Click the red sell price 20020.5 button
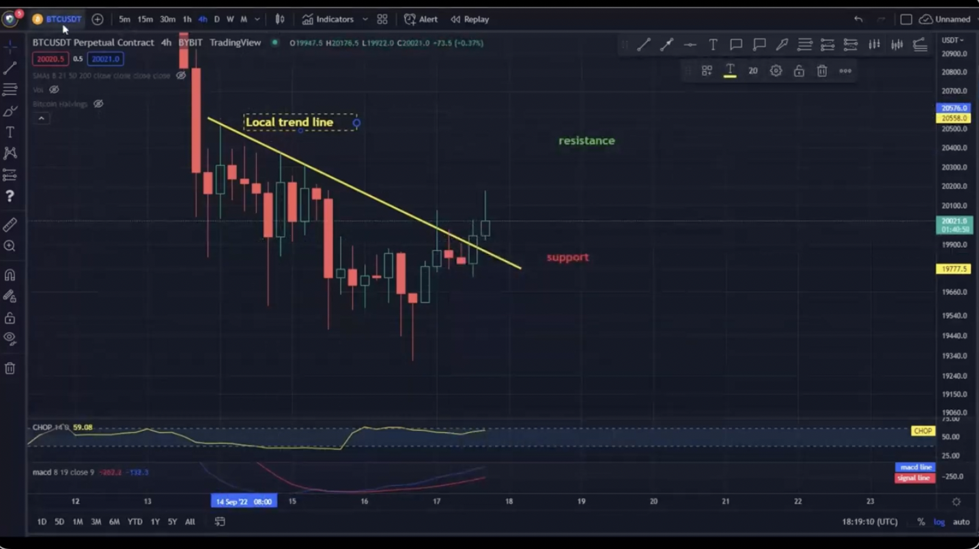Screen dimensions: 979x549 point(51,59)
